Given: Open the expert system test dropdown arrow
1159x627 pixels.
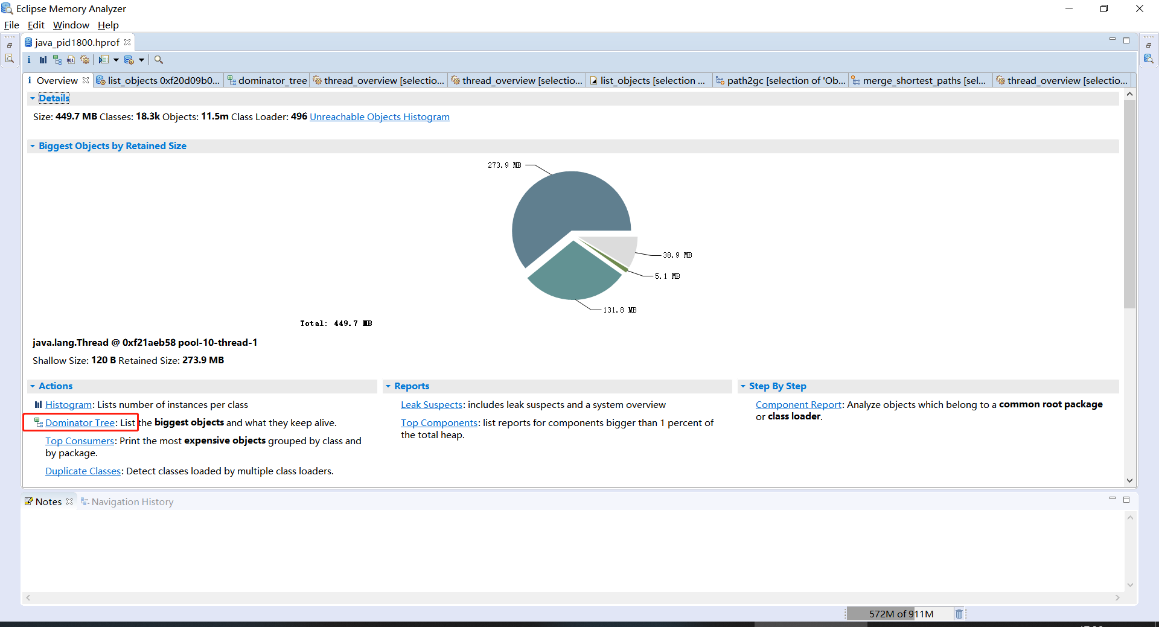Looking at the screenshot, I should pyautogui.click(x=116, y=60).
